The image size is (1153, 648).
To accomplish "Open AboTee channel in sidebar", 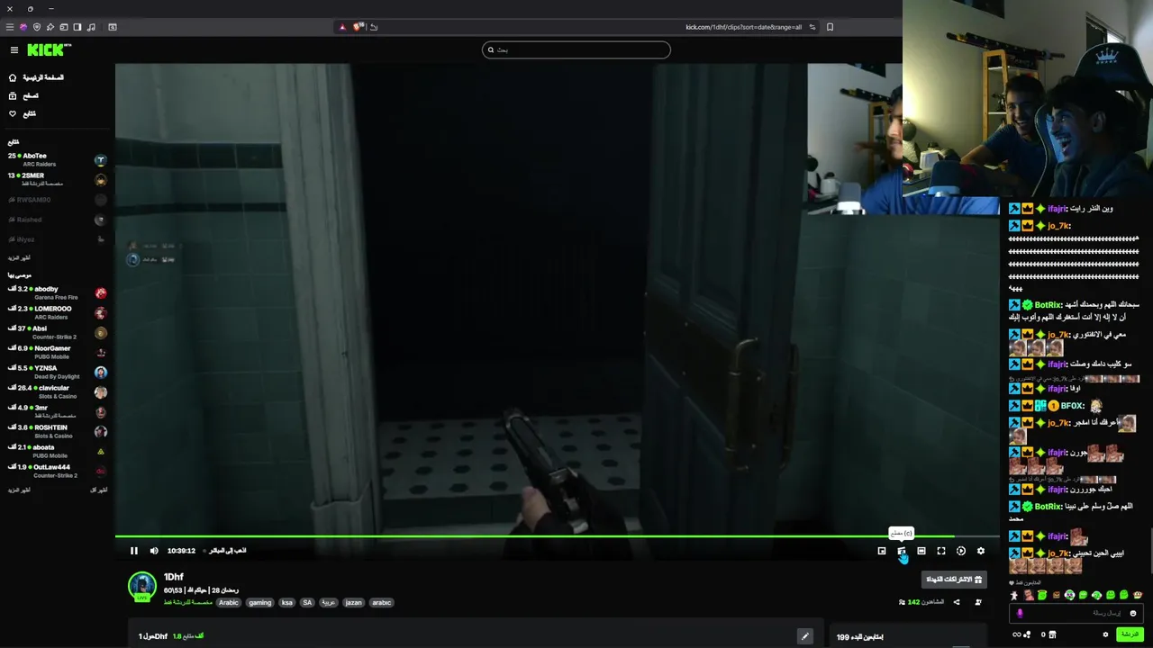I will pos(58,159).
